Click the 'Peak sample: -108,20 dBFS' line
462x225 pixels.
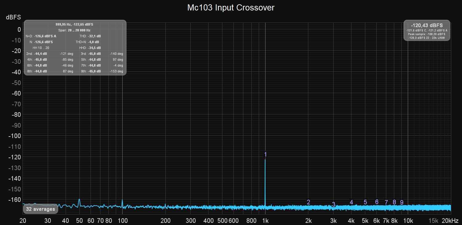click(x=427, y=34)
